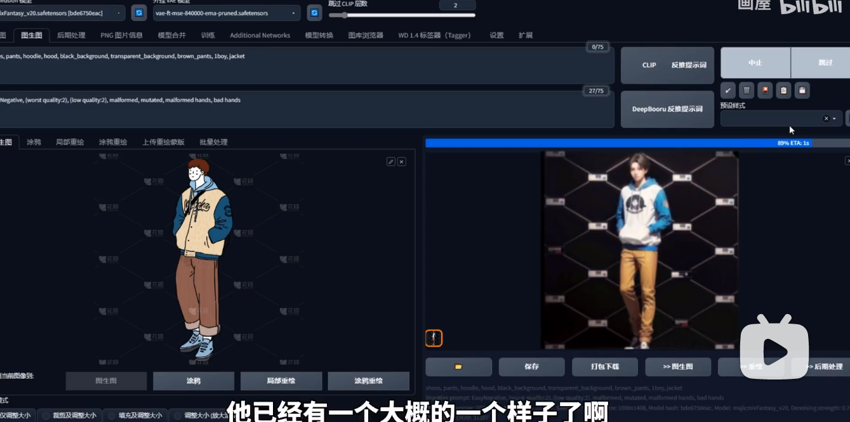Select the 裁剪及调整大小 resize mode
Screen dimensions: 850x422
pyautogui.click(x=69, y=416)
